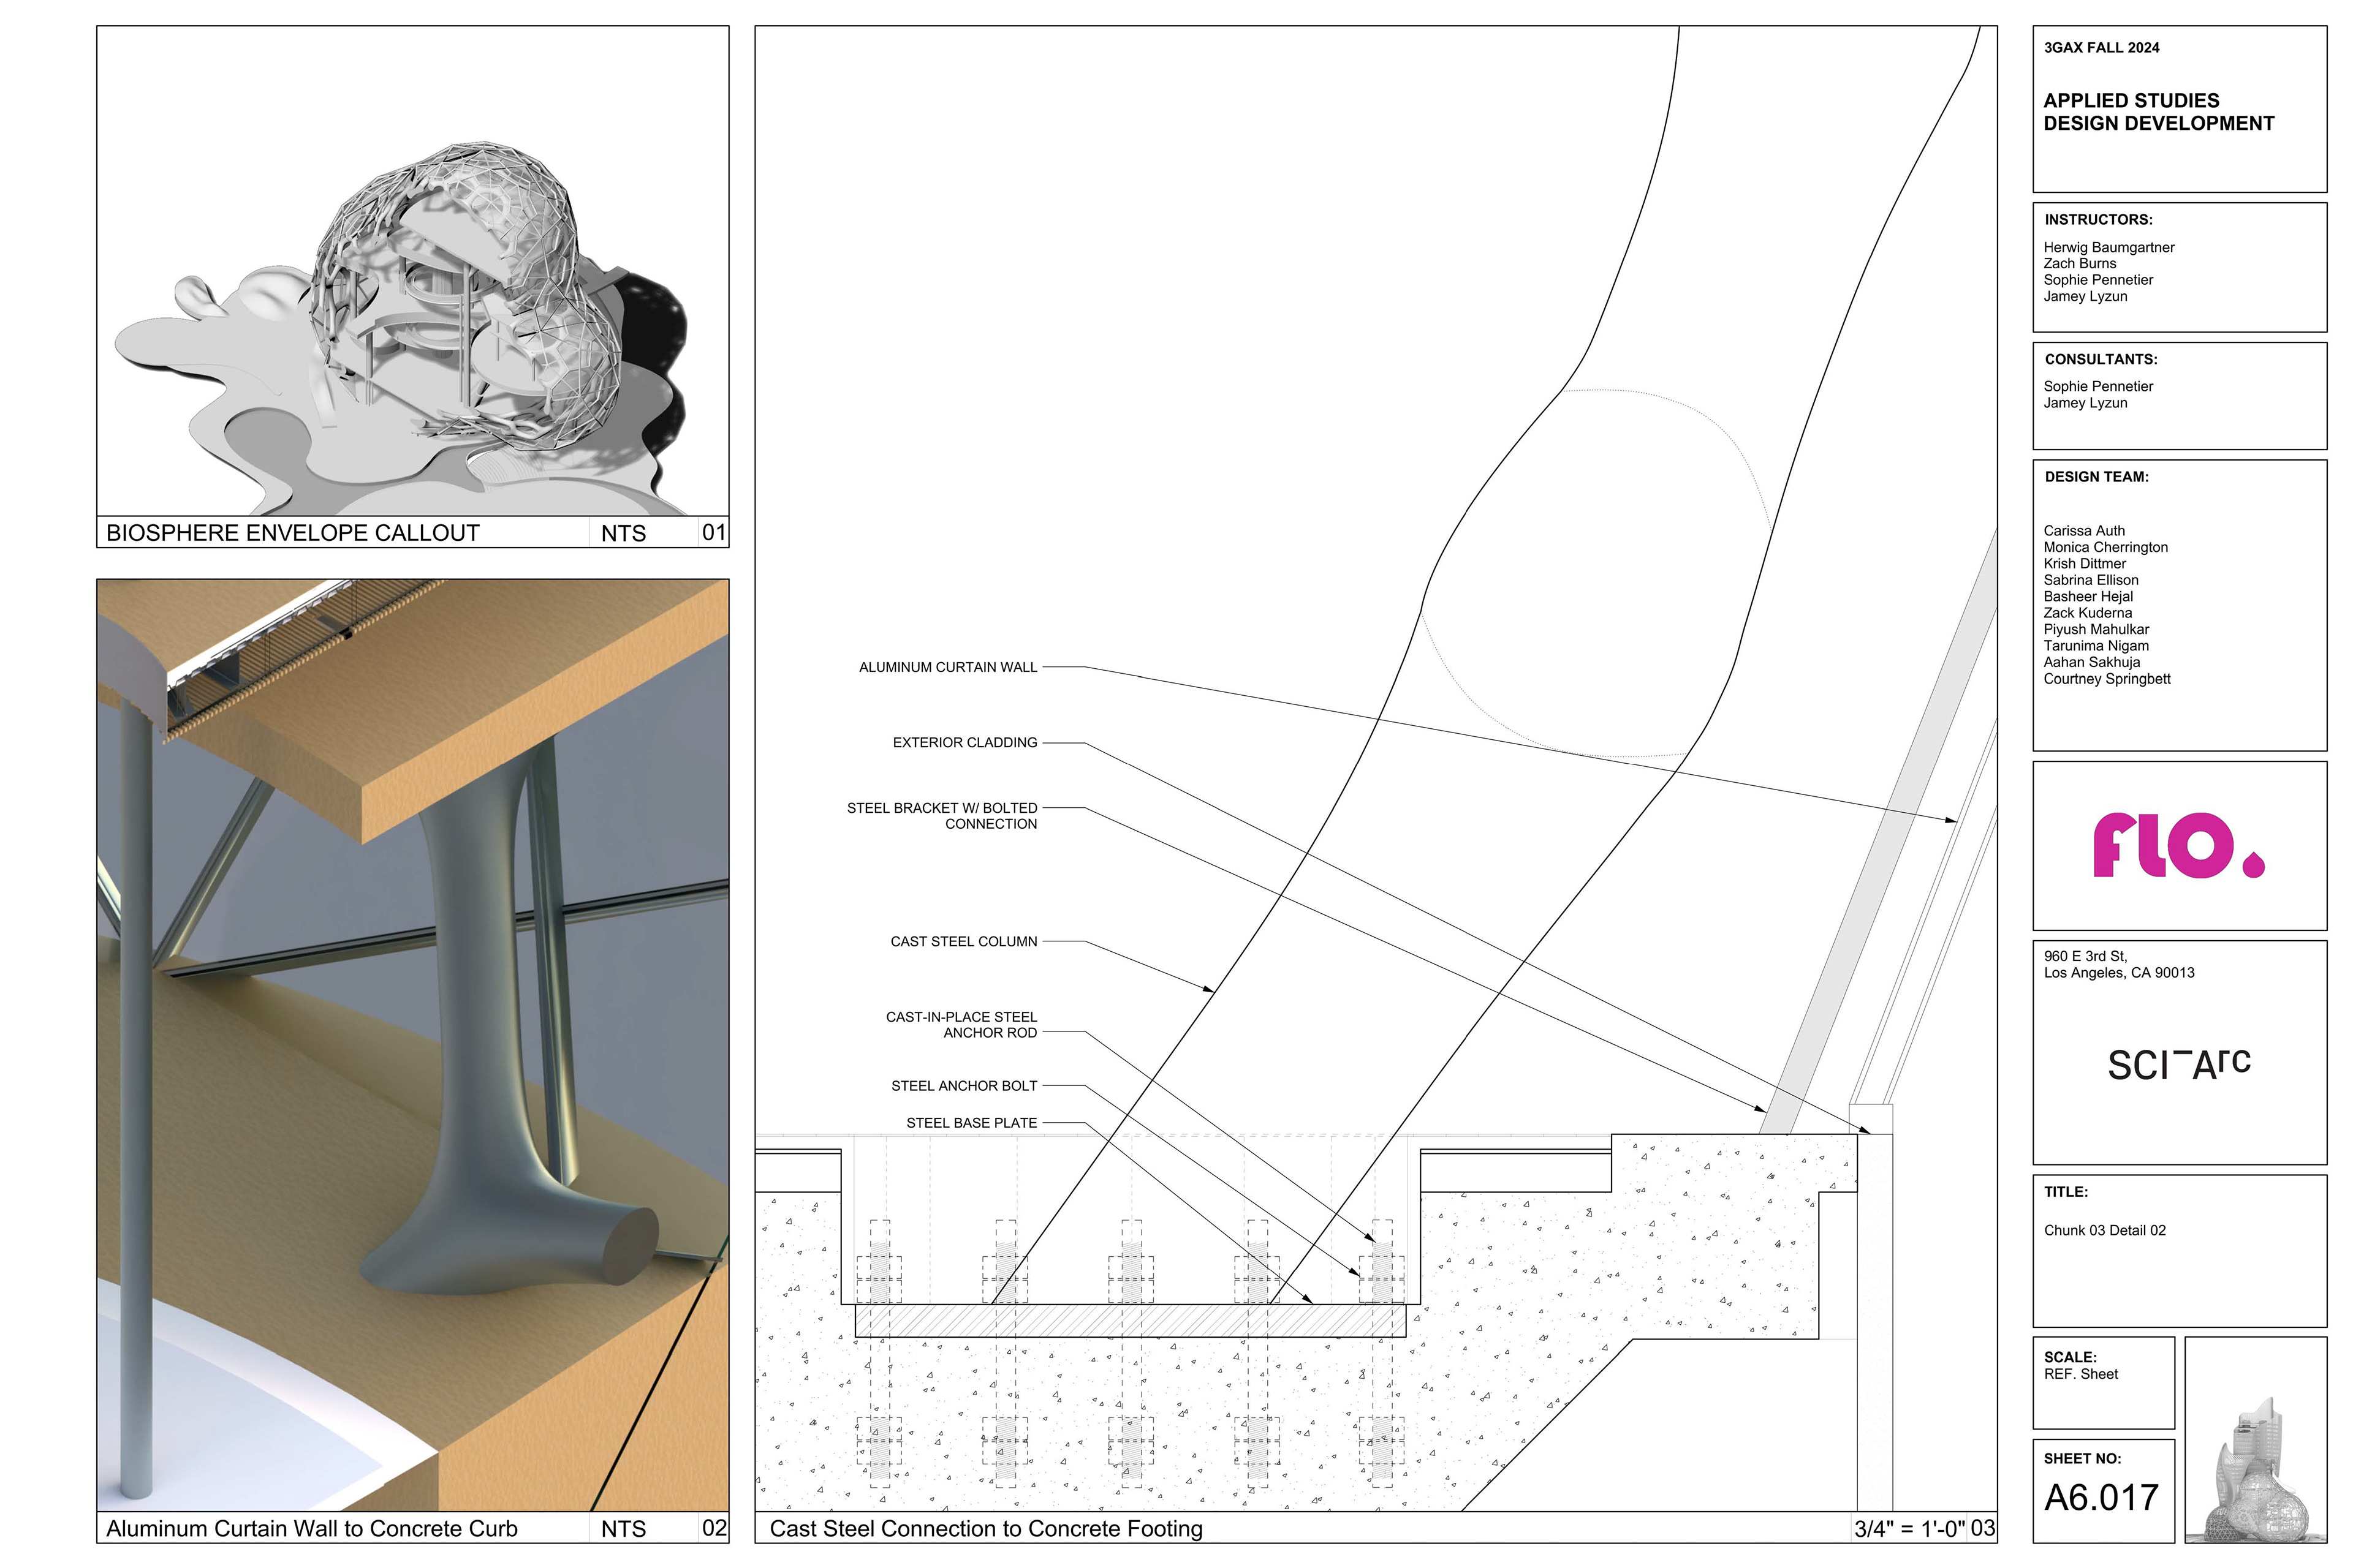This screenshot has width=2353, height=1568.
Task: Click the STEEL BASE PLATE annotation
Action: point(971,1123)
